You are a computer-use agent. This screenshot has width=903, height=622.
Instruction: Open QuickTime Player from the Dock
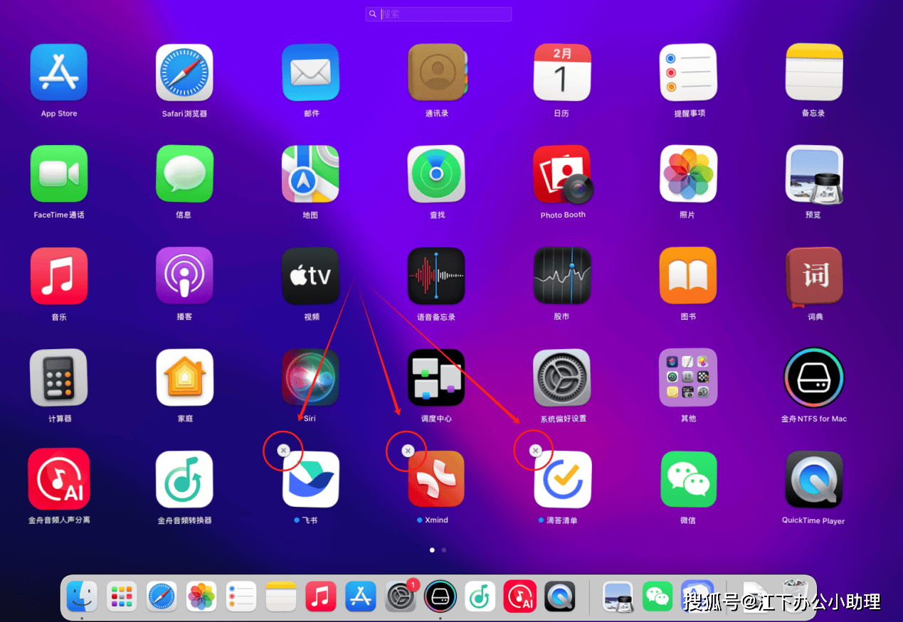pyautogui.click(x=560, y=596)
